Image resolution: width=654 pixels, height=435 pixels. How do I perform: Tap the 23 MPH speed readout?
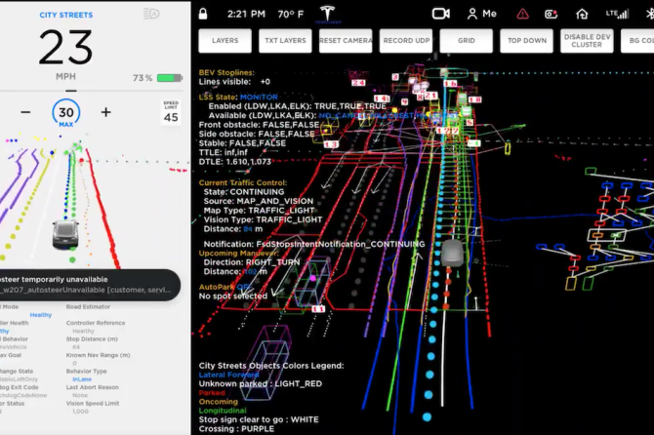pyautogui.click(x=66, y=55)
